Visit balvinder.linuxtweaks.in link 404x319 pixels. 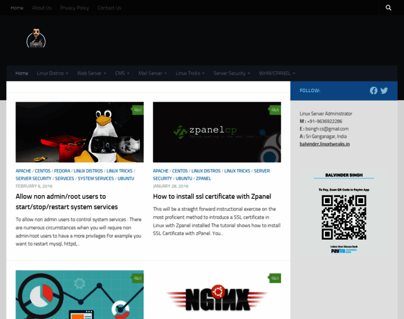[325, 144]
